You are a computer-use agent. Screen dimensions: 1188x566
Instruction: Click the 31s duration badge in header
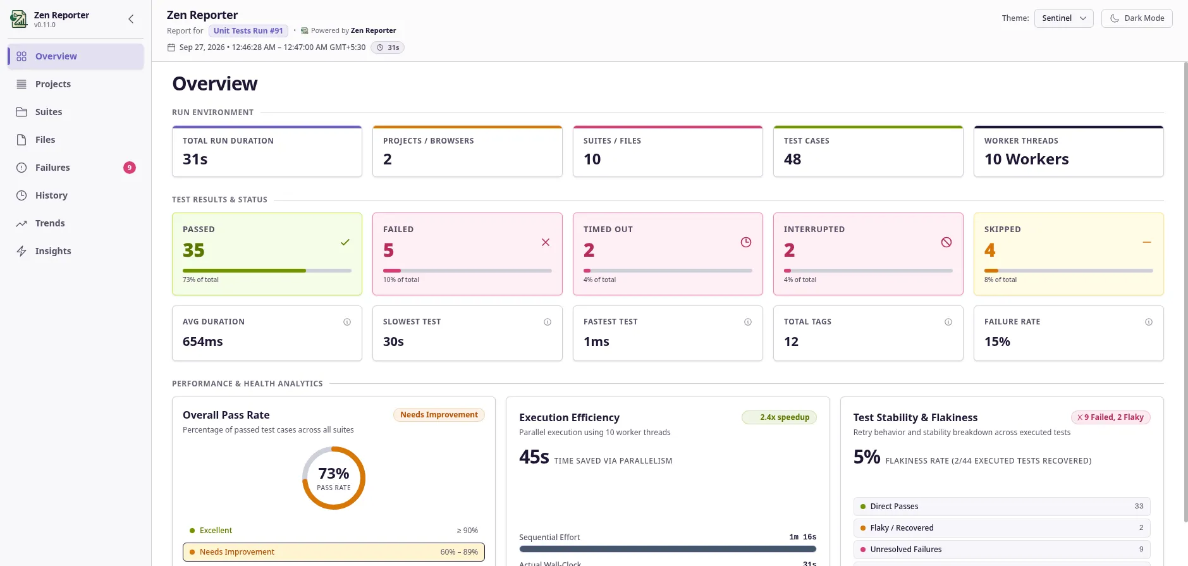388,47
